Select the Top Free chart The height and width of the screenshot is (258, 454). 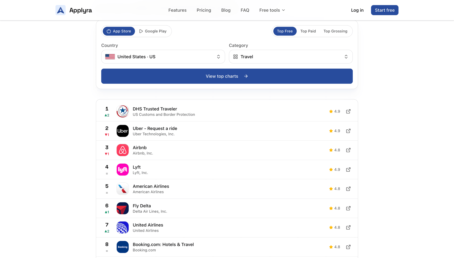[x=285, y=31]
